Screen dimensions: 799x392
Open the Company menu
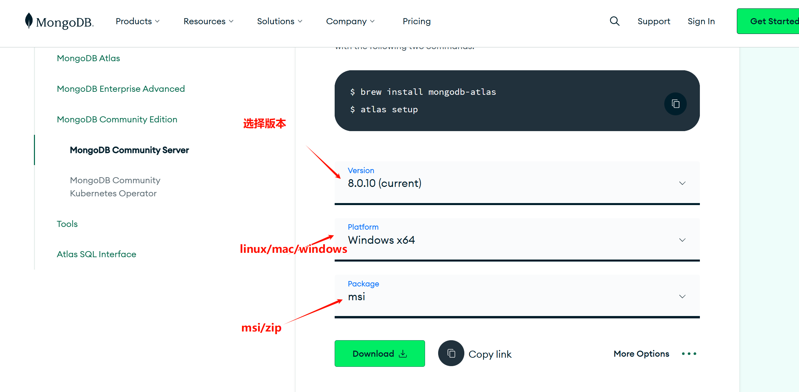click(350, 21)
